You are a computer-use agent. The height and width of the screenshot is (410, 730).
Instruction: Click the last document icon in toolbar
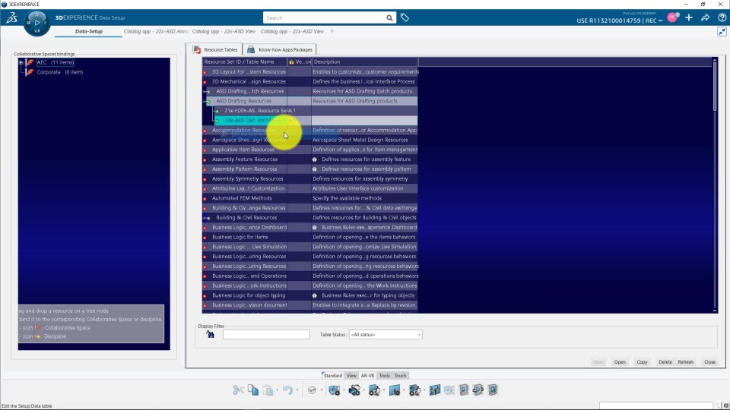493,389
